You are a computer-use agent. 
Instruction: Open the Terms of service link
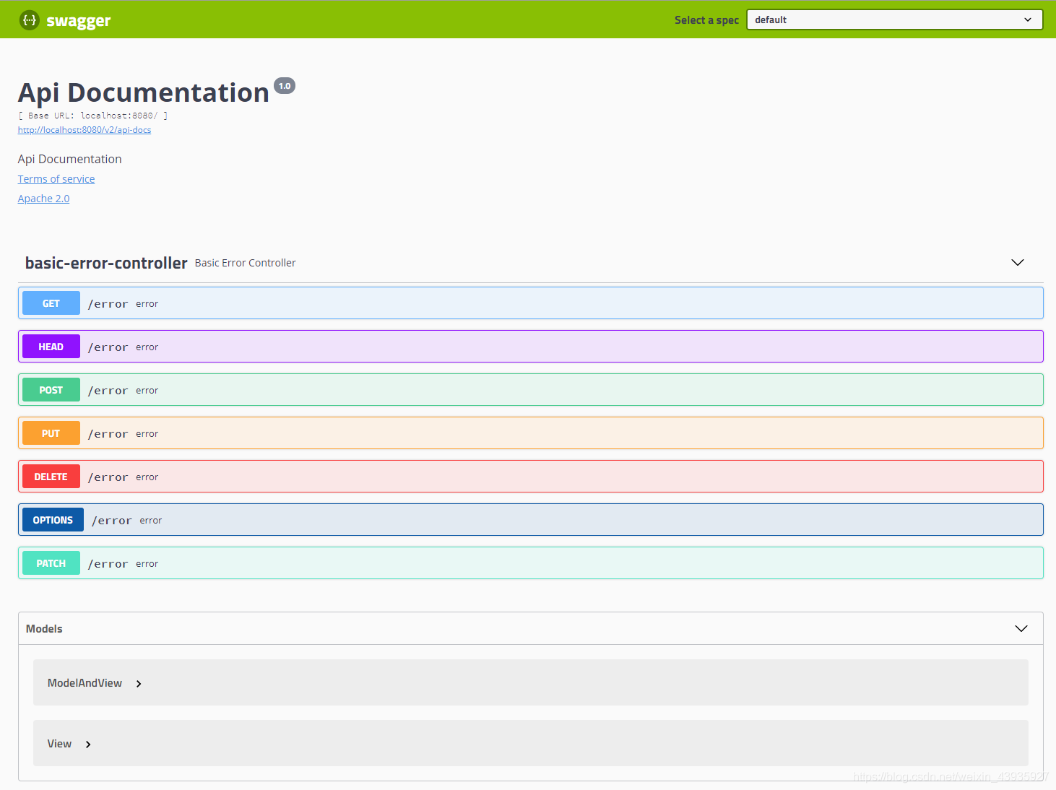point(56,179)
